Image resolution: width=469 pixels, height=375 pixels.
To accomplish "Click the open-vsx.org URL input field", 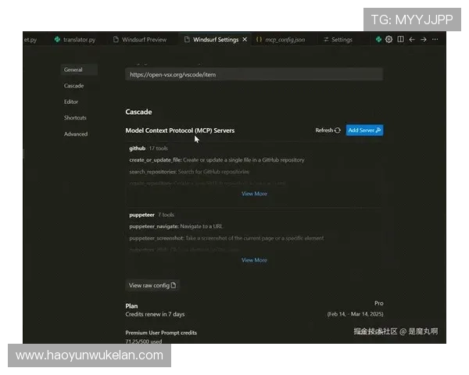I will [x=254, y=74].
